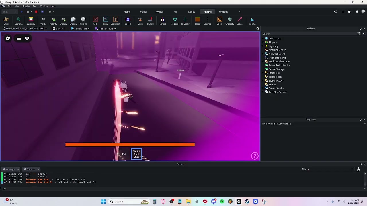Switch to the Model ribbon tab
Image resolution: width=367 pixels, height=206 pixels.
click(x=143, y=12)
